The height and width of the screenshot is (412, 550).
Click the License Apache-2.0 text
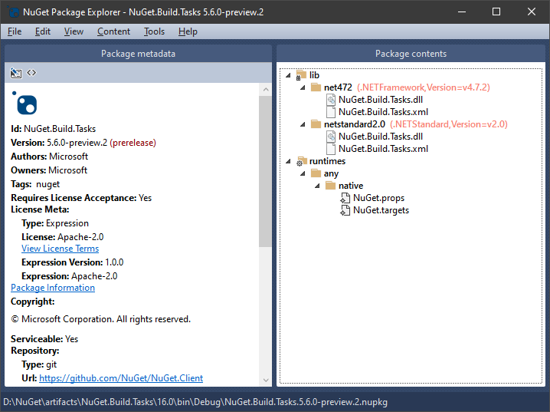coord(63,237)
